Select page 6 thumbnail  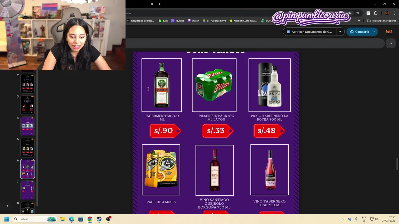point(27,169)
